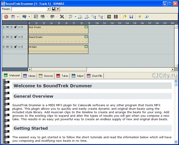The height and width of the screenshot is (145, 179).
Task: Click the vertical zoom in magnifier icon
Action: pos(101,17)
